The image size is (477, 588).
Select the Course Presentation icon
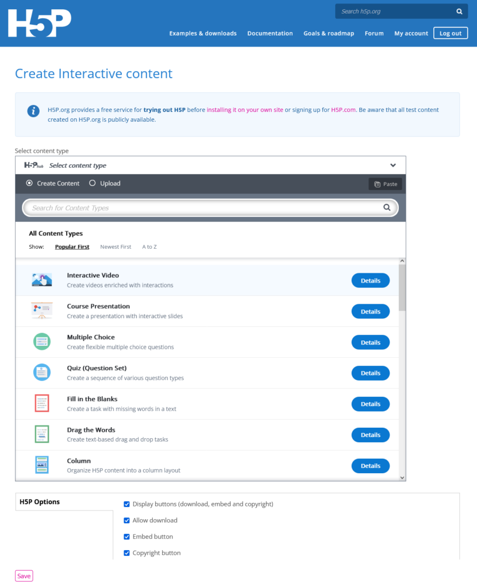click(41, 311)
